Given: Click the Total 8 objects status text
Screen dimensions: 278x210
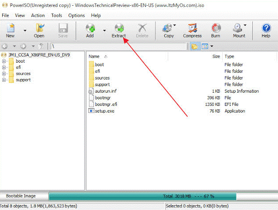Looking at the screenshot, I should [x=39, y=206].
